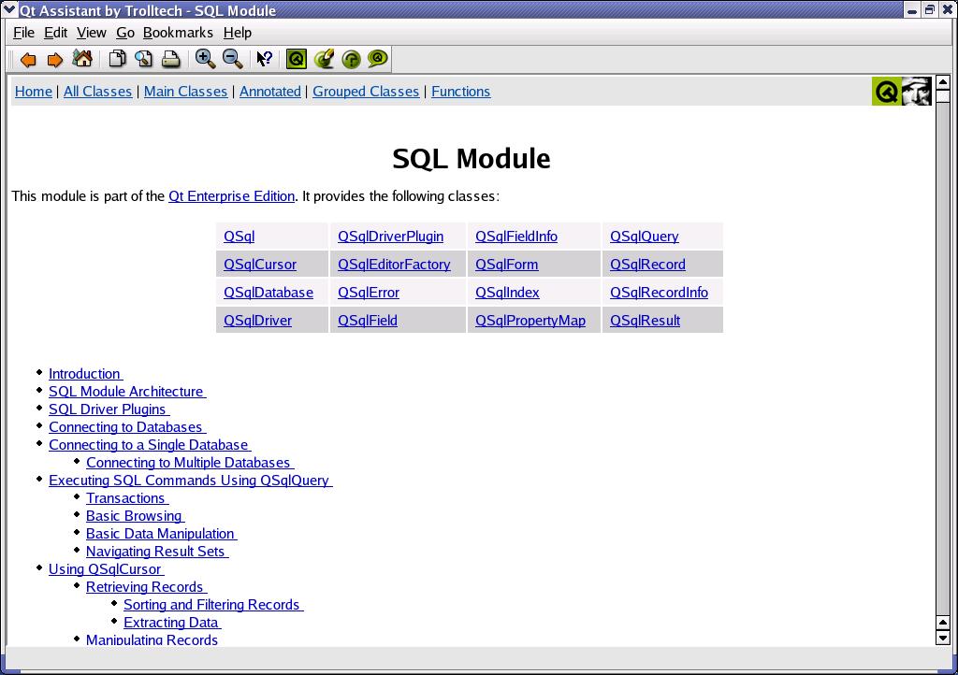Image resolution: width=958 pixels, height=675 pixels.
Task: Click the Qt logo in page header
Action: 887,92
